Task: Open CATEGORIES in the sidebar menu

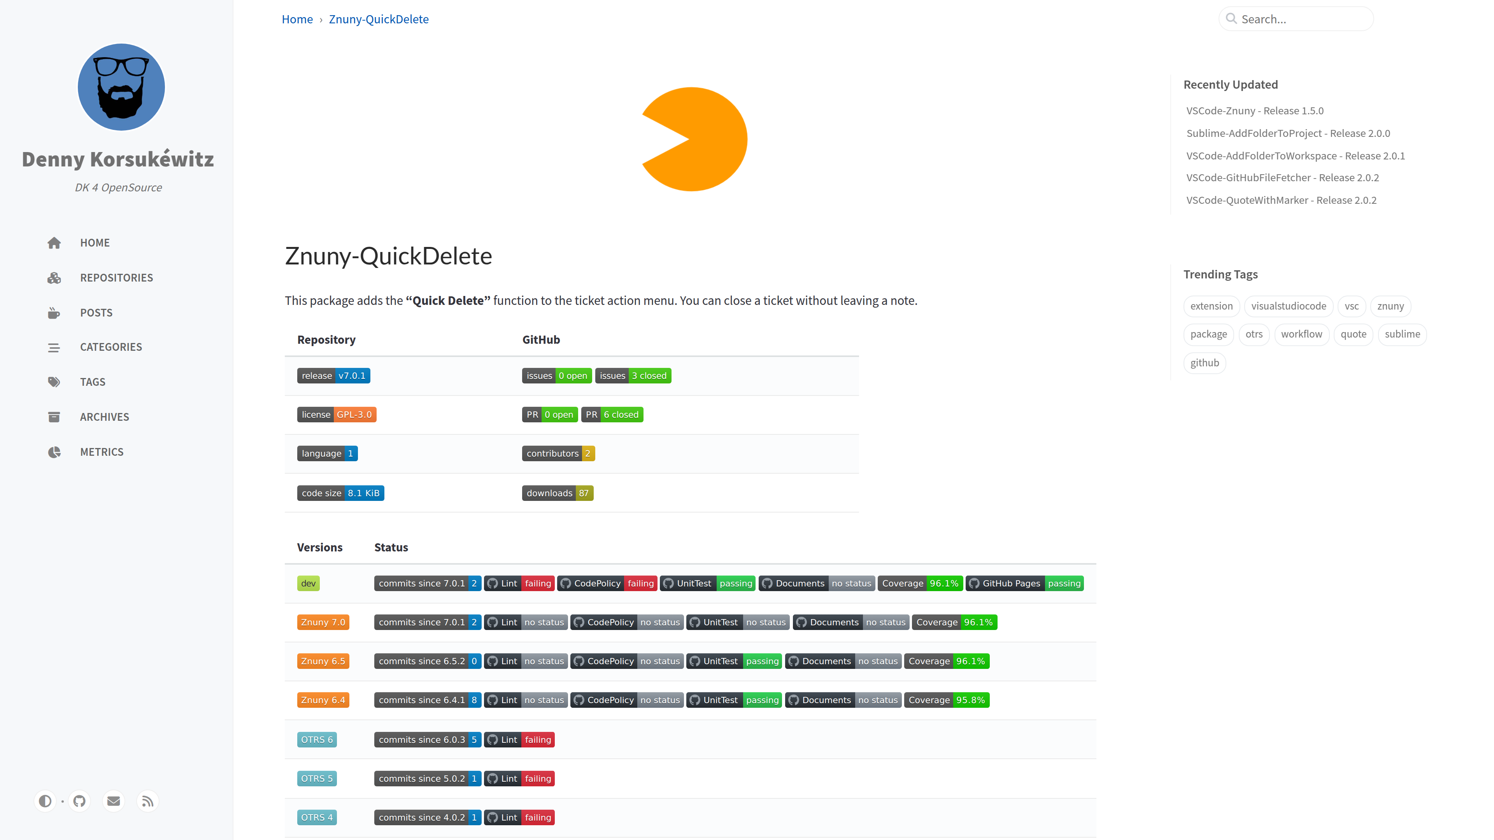Action: point(111,347)
